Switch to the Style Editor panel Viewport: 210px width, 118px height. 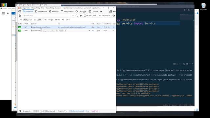point(41,11)
